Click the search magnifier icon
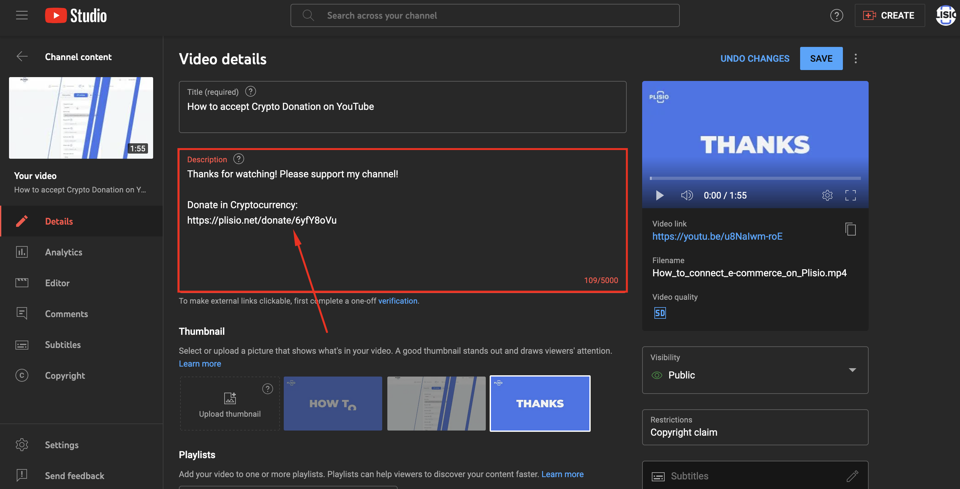Viewport: 960px width, 489px height. (x=308, y=15)
